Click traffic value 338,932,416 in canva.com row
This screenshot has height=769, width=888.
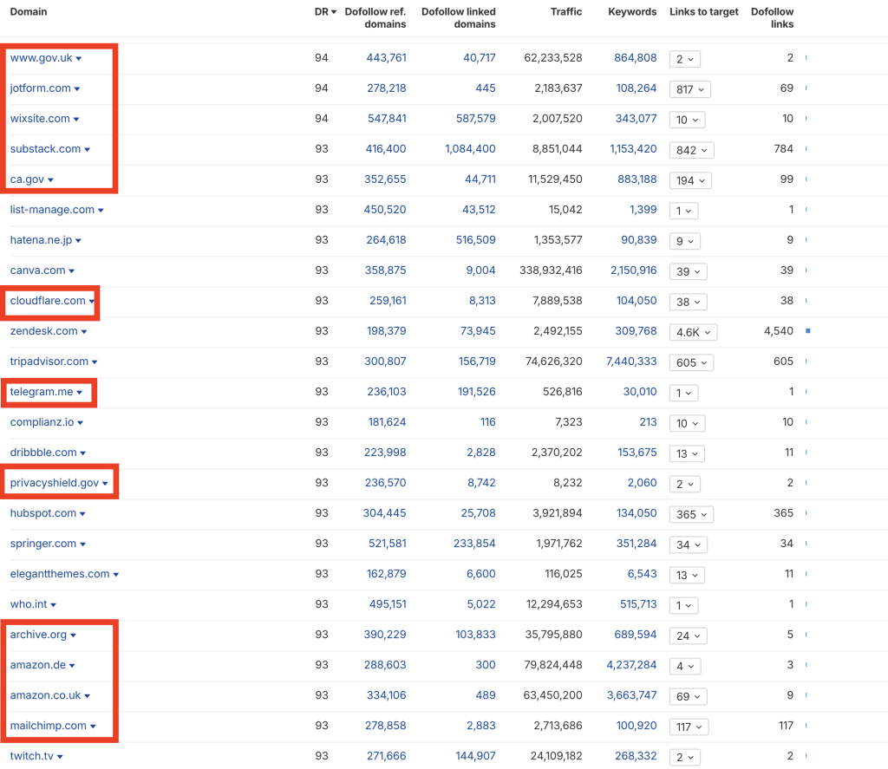(x=551, y=270)
